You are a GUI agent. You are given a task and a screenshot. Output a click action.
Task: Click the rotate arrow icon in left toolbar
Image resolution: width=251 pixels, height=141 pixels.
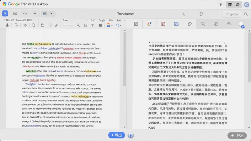[x=25, y=25]
